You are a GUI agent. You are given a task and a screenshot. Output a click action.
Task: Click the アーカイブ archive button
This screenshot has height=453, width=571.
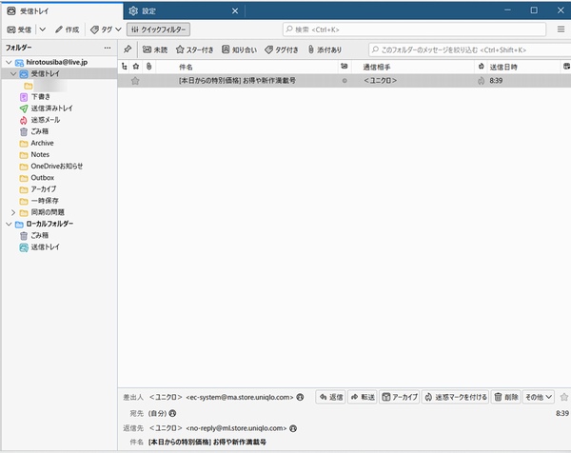pyautogui.click(x=399, y=397)
